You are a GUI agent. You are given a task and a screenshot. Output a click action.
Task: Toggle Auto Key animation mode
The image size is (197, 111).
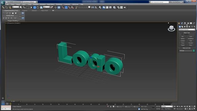point(158,107)
